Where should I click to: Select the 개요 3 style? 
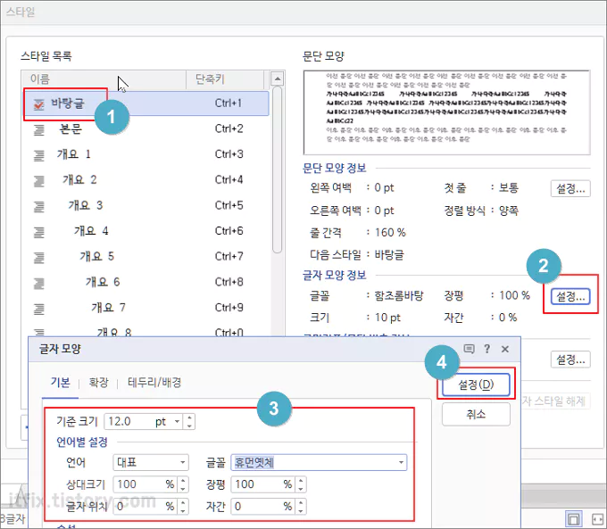pos(146,205)
